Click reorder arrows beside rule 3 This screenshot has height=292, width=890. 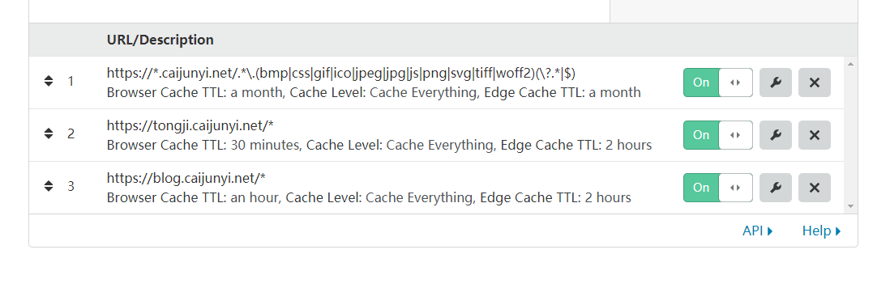tap(49, 186)
